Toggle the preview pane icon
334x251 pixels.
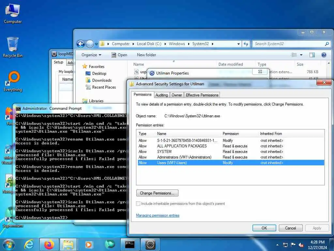click(312, 55)
